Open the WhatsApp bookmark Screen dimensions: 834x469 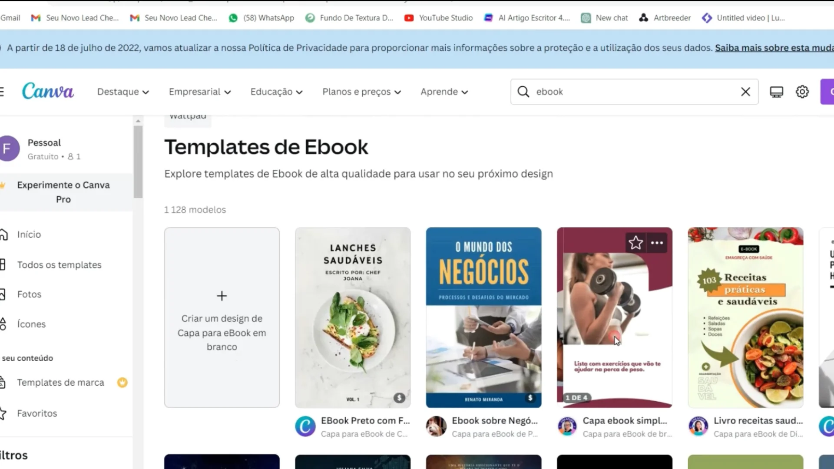pos(261,18)
